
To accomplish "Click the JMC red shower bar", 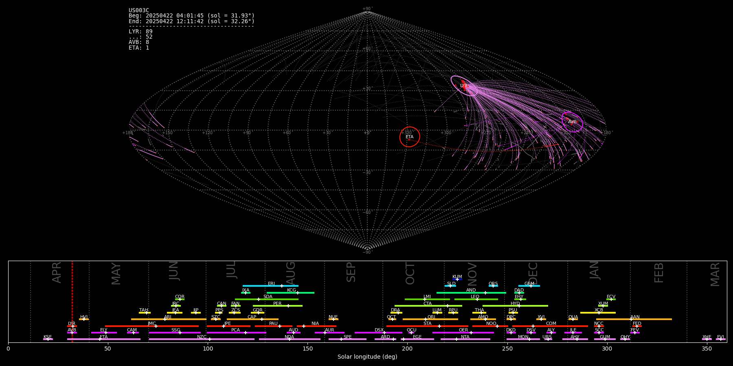I will (x=152, y=326).
